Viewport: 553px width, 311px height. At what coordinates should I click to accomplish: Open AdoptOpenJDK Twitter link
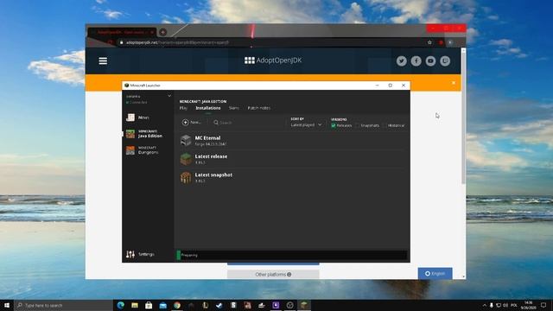(401, 61)
